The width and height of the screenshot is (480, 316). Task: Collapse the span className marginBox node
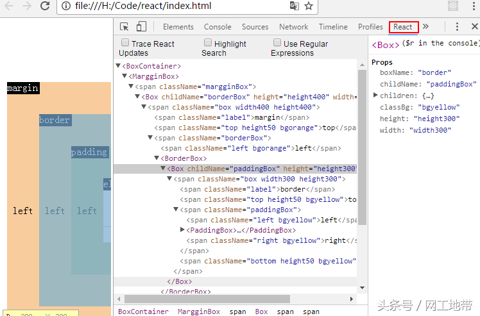[131, 86]
